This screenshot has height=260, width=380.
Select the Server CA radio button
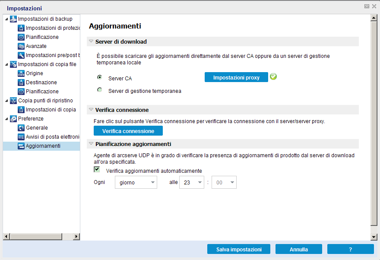[100, 77]
